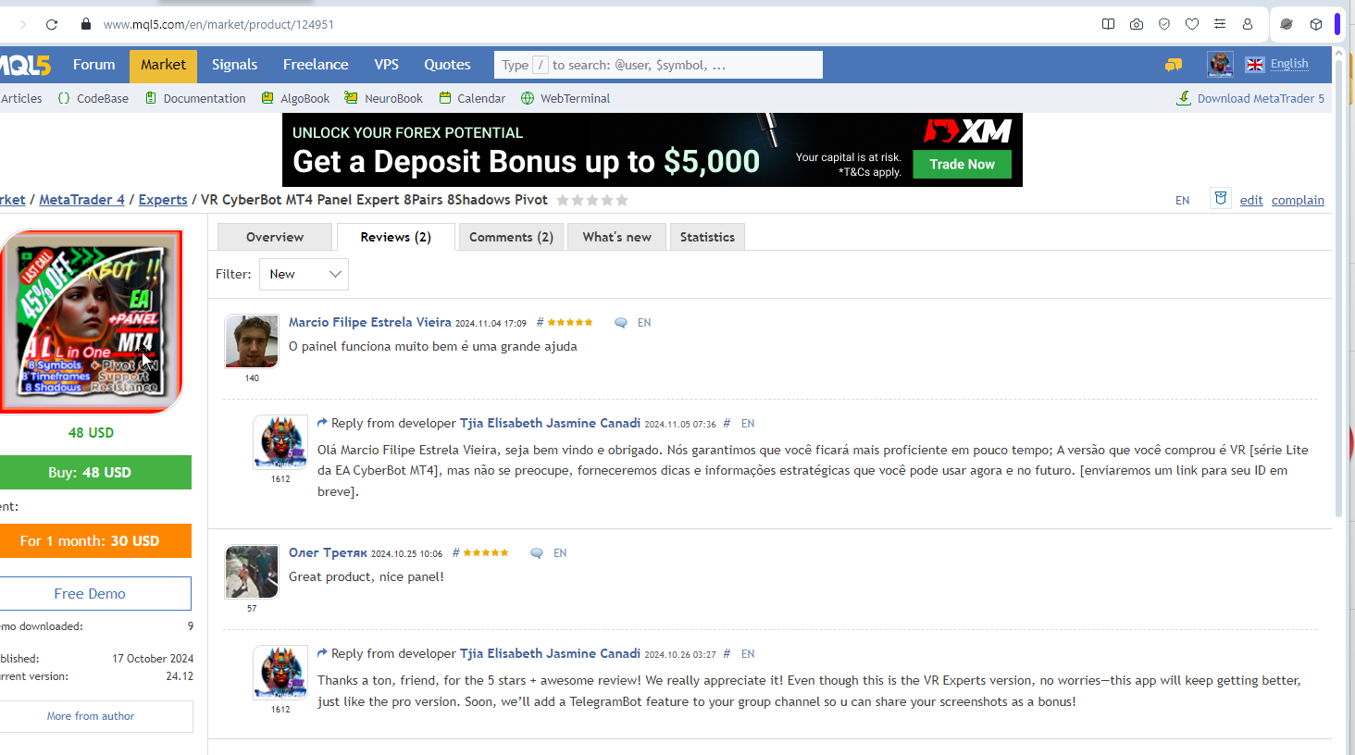Open the Forum section
This screenshot has height=755, width=1355.
(x=94, y=65)
